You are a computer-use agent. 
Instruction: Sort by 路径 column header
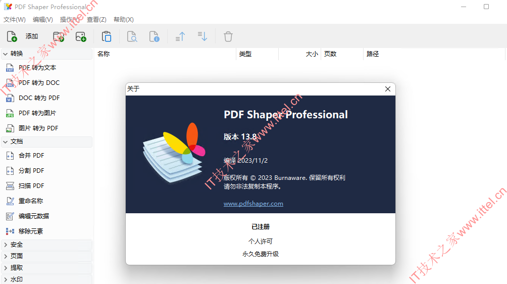pos(434,54)
